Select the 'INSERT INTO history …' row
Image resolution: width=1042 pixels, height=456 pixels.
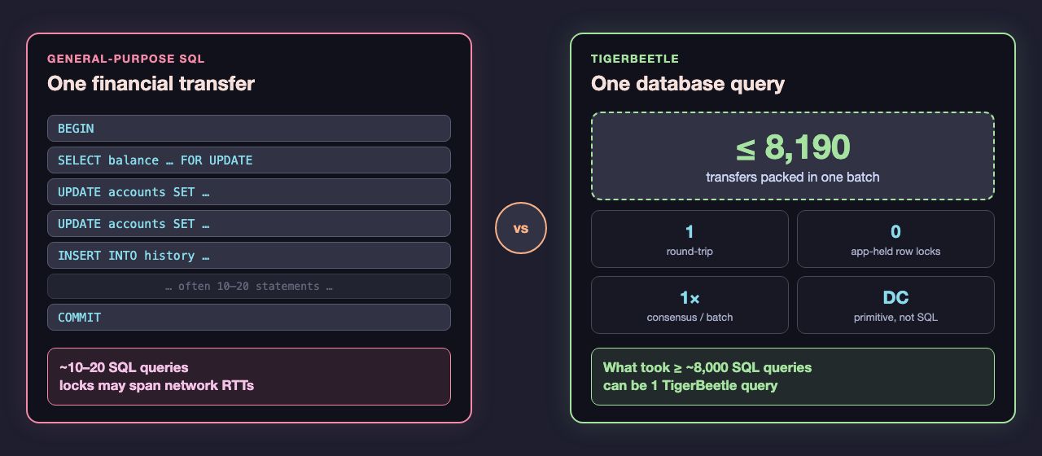click(249, 256)
